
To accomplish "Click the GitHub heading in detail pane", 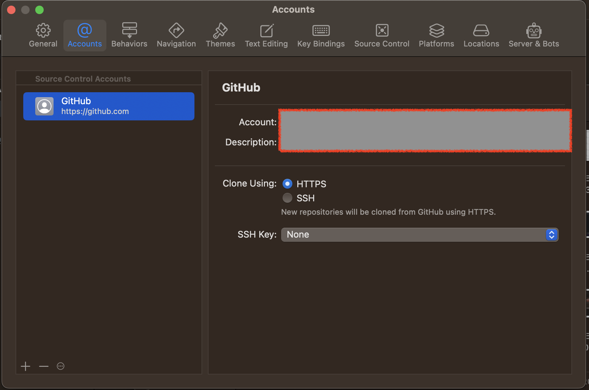I will point(241,87).
